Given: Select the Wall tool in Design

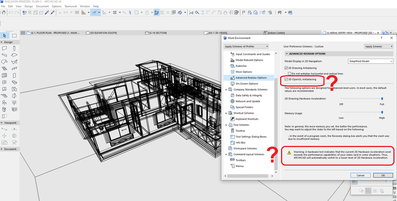Looking at the screenshot, I should point(4,48).
